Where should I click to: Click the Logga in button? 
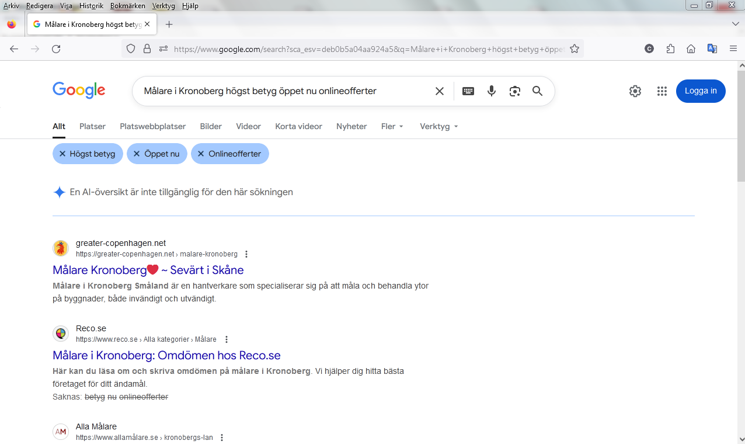(x=700, y=91)
